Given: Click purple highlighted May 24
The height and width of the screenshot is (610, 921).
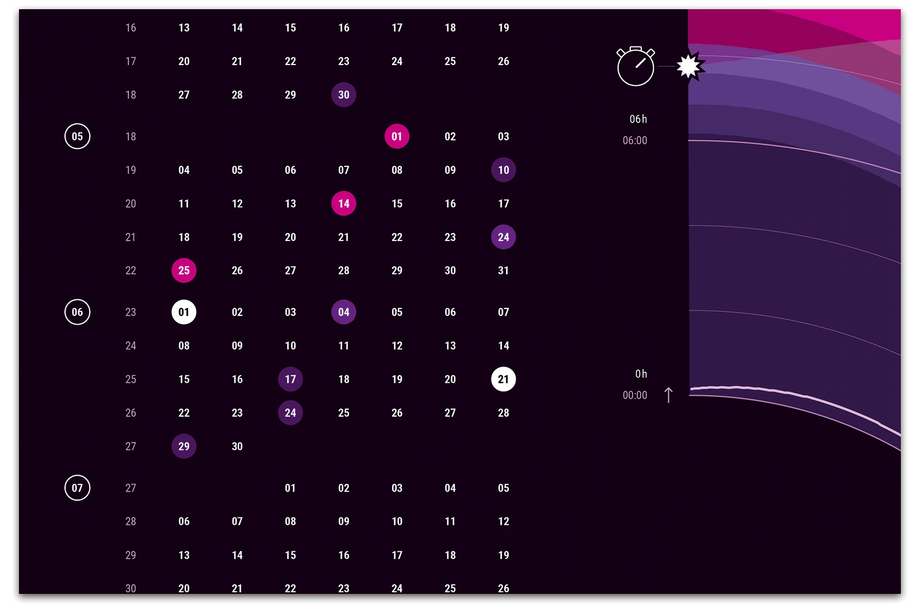Looking at the screenshot, I should [x=503, y=237].
